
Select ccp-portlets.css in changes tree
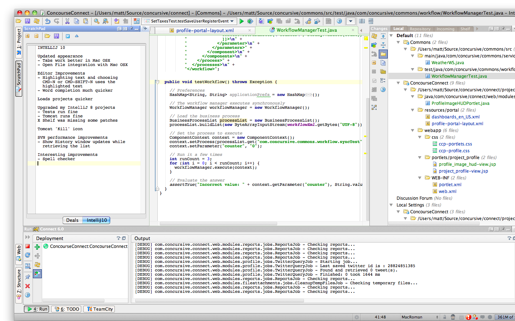(x=455, y=144)
